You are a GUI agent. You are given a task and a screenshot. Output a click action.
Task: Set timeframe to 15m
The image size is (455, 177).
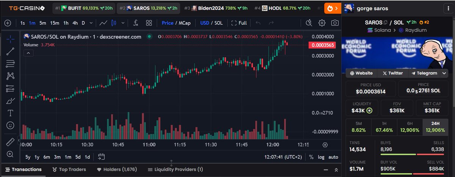coord(55,23)
